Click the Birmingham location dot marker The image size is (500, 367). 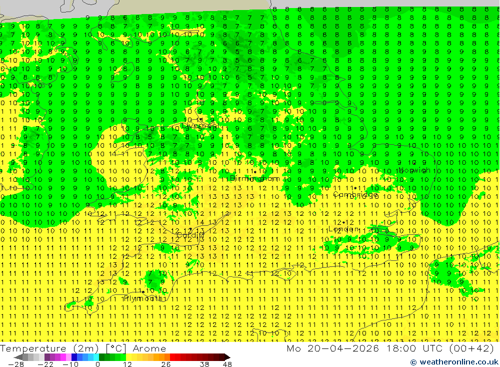click(255, 172)
